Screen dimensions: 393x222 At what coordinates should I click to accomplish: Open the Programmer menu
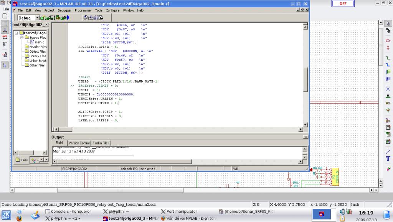pyautogui.click(x=83, y=10)
